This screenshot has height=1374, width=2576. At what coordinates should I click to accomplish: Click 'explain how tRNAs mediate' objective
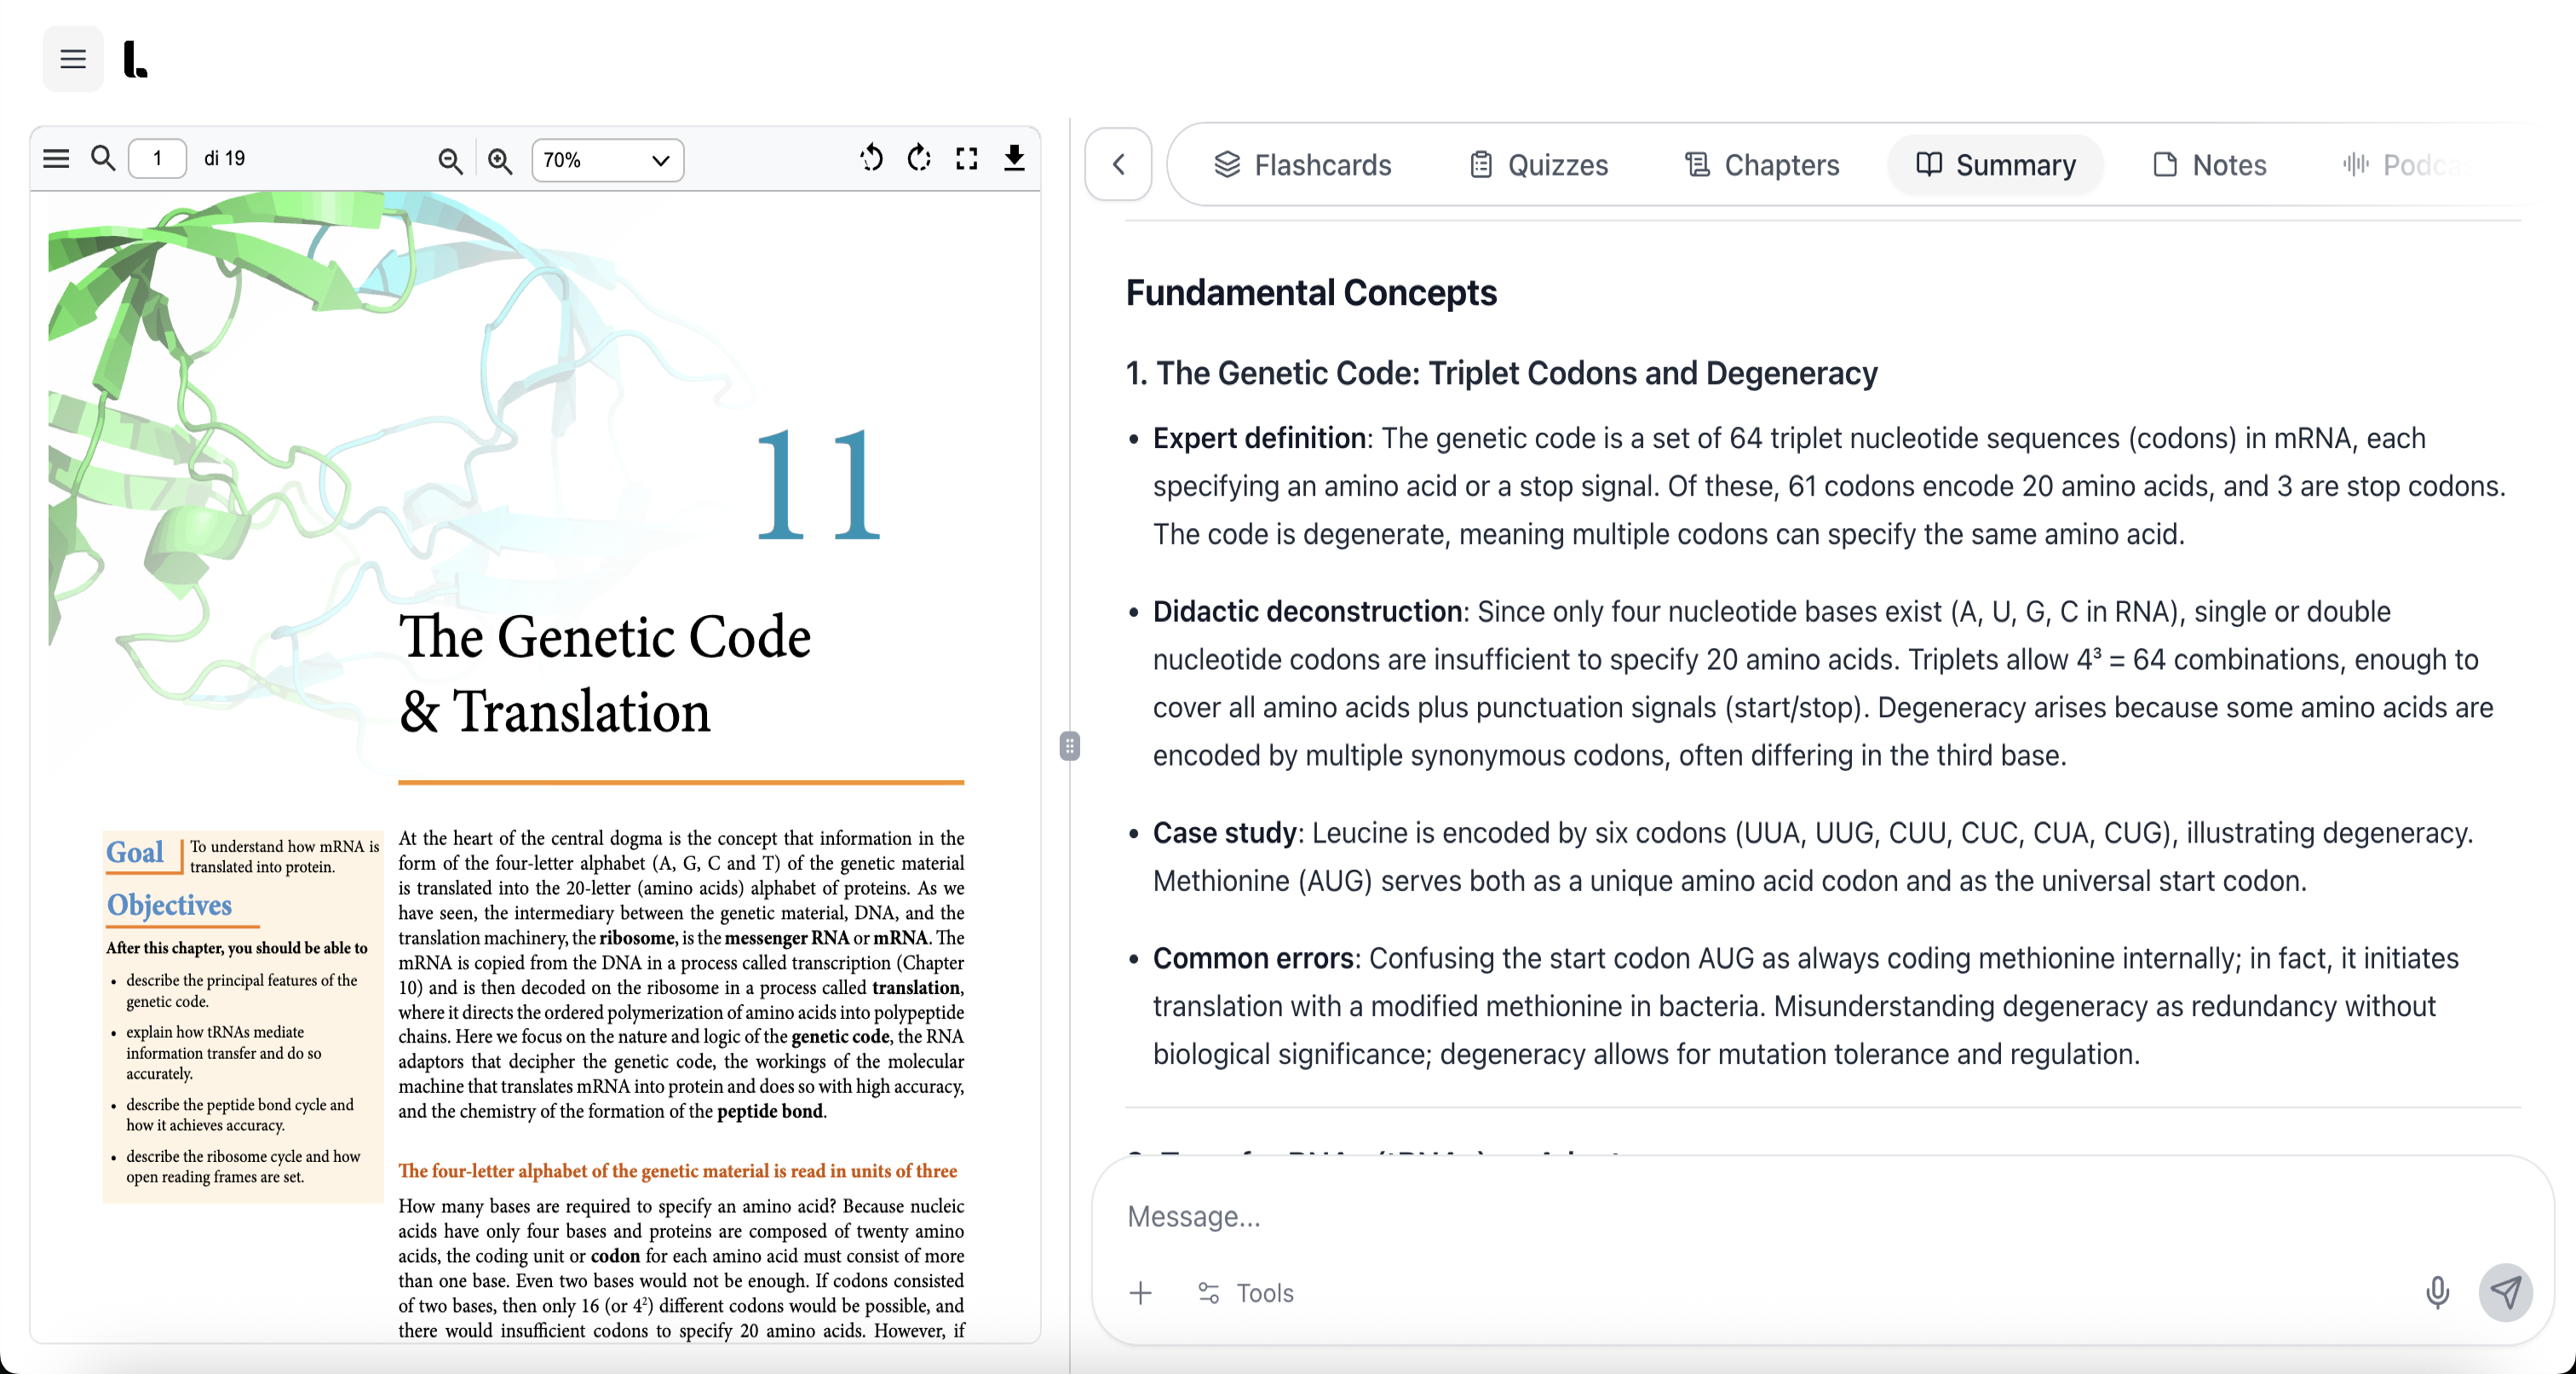tap(224, 1052)
